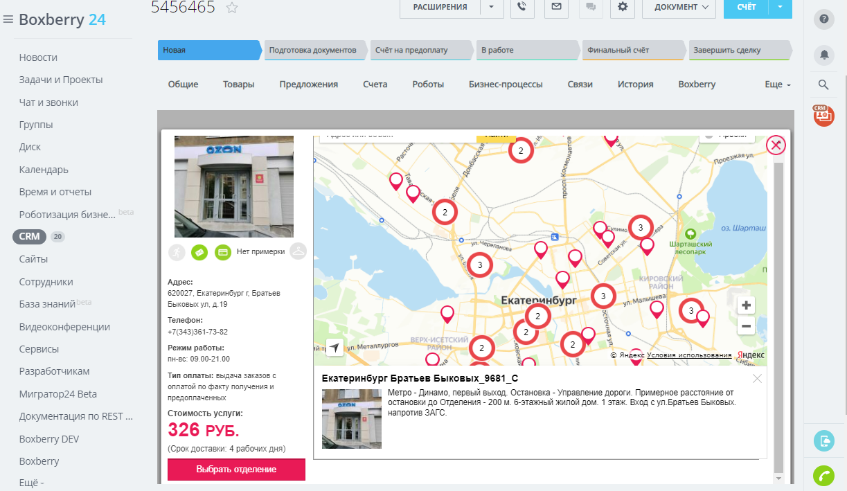This screenshot has height=491, width=847.
Task: Mark deal with the favorite star icon
Action: 232,8
